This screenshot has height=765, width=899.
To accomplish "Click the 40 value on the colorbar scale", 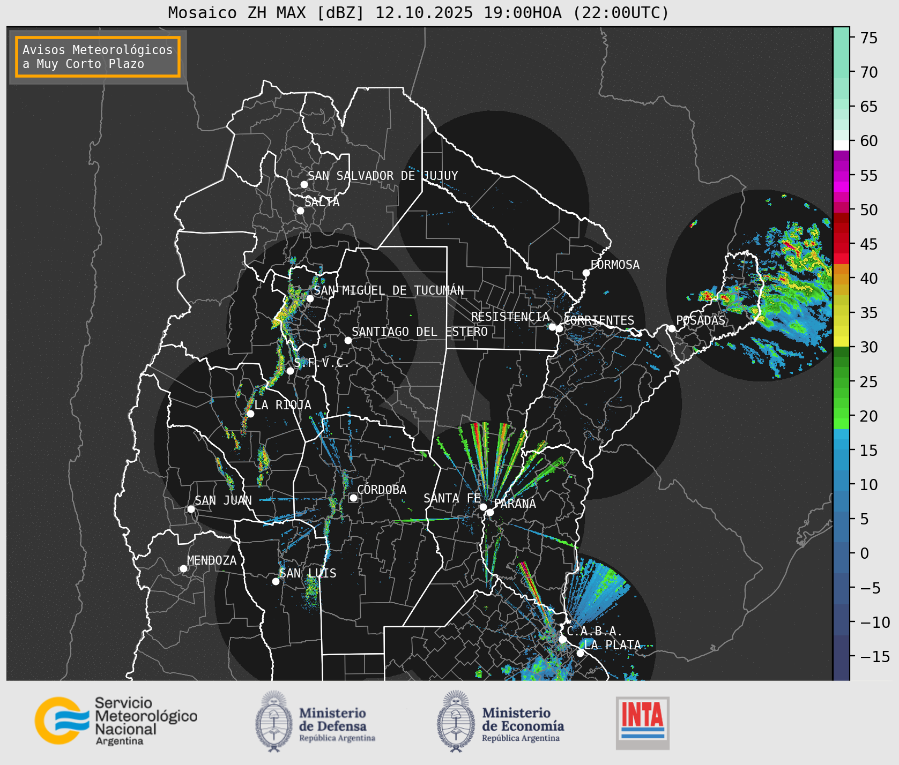I will (x=869, y=279).
